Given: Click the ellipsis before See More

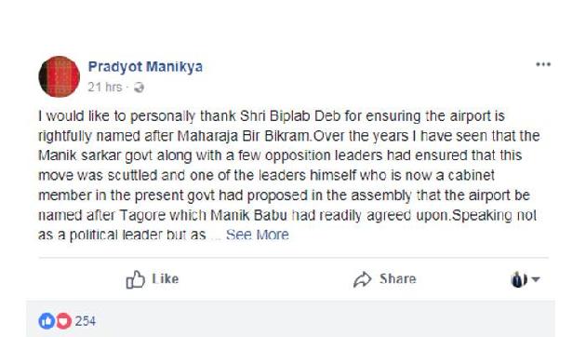Looking at the screenshot, I should (x=216, y=236).
